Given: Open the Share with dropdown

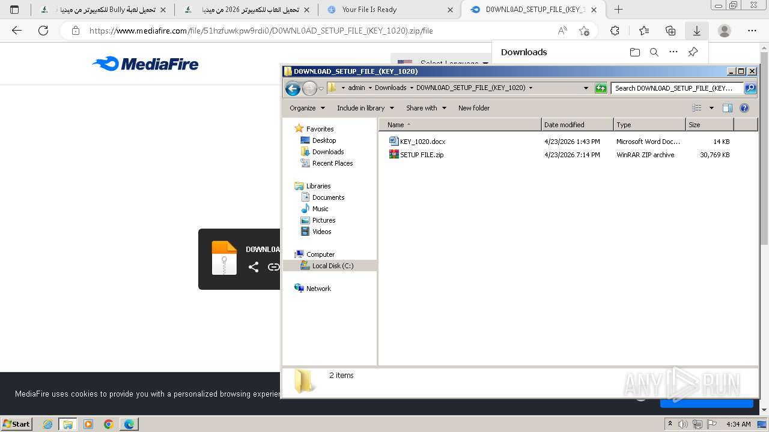Looking at the screenshot, I should [426, 108].
